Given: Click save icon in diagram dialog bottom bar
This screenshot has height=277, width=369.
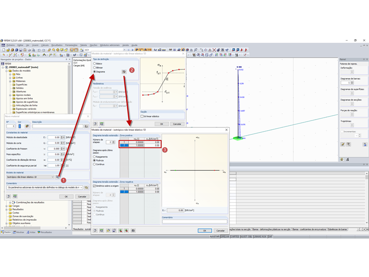Looking at the screenshot, I should (x=114, y=230).
